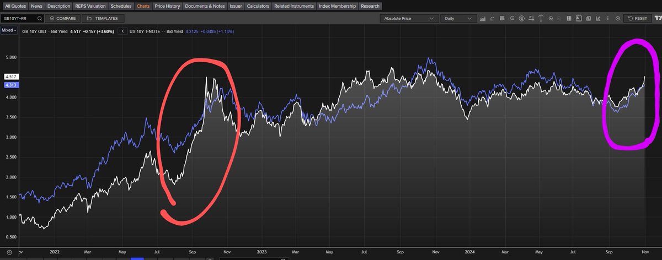Click the GB 10Y GILT legend label
The image size is (662, 260).
coord(35,31)
